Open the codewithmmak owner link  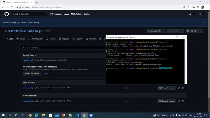click(x=17, y=31)
